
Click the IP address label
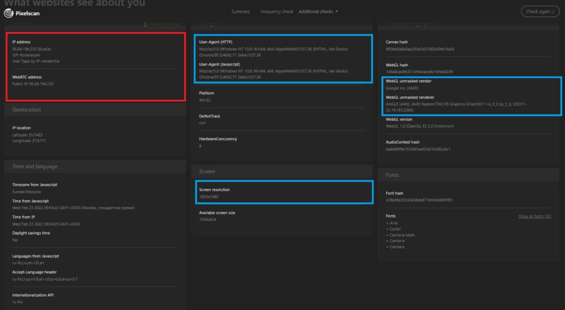(22, 42)
